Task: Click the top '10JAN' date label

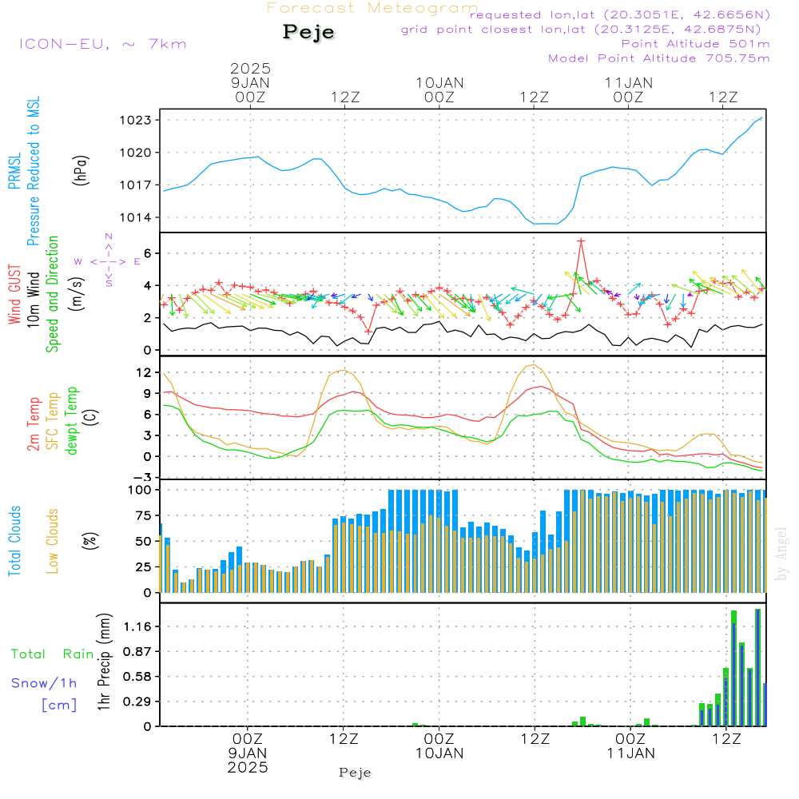Action: pyautogui.click(x=439, y=82)
